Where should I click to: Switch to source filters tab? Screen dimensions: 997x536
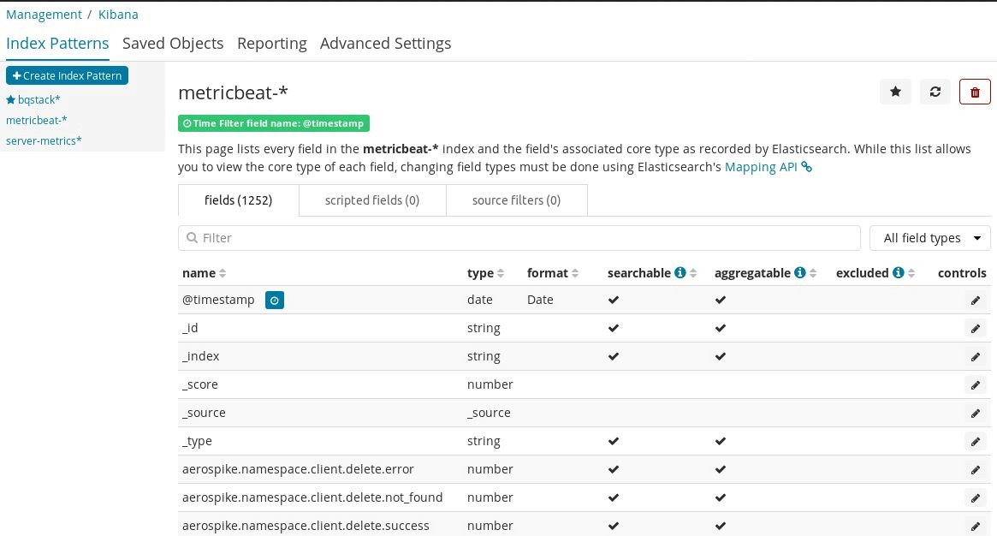tap(516, 200)
